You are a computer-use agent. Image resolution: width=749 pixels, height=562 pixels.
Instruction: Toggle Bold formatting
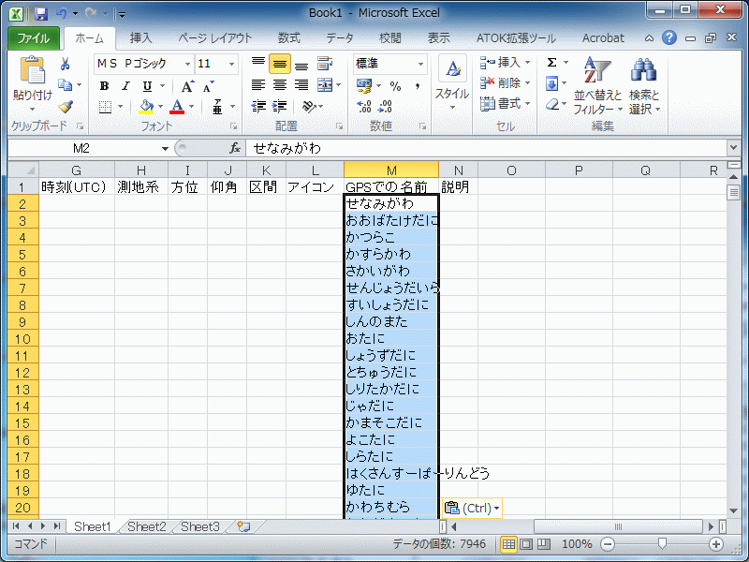click(104, 86)
